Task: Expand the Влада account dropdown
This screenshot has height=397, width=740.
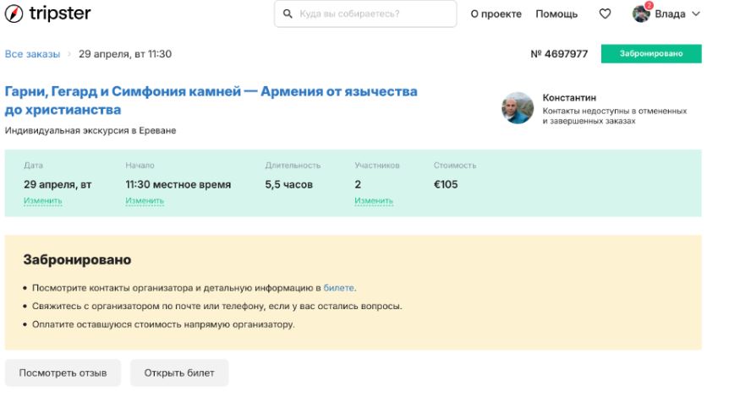Action: click(x=696, y=14)
